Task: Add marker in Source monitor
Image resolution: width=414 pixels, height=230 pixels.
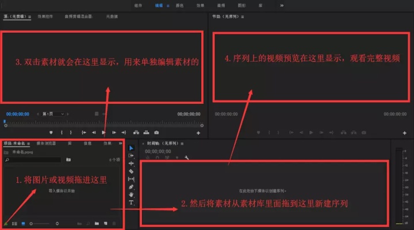Action: click(51, 133)
